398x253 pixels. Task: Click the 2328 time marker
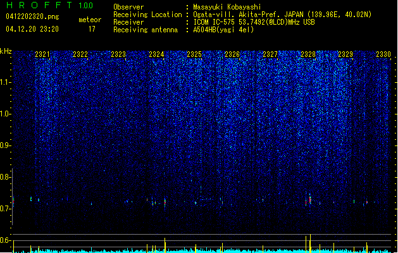pos(308,54)
